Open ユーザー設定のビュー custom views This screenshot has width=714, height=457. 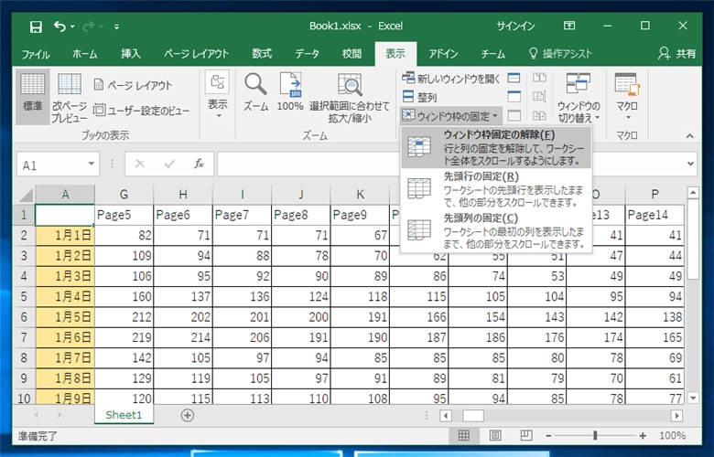click(x=141, y=110)
